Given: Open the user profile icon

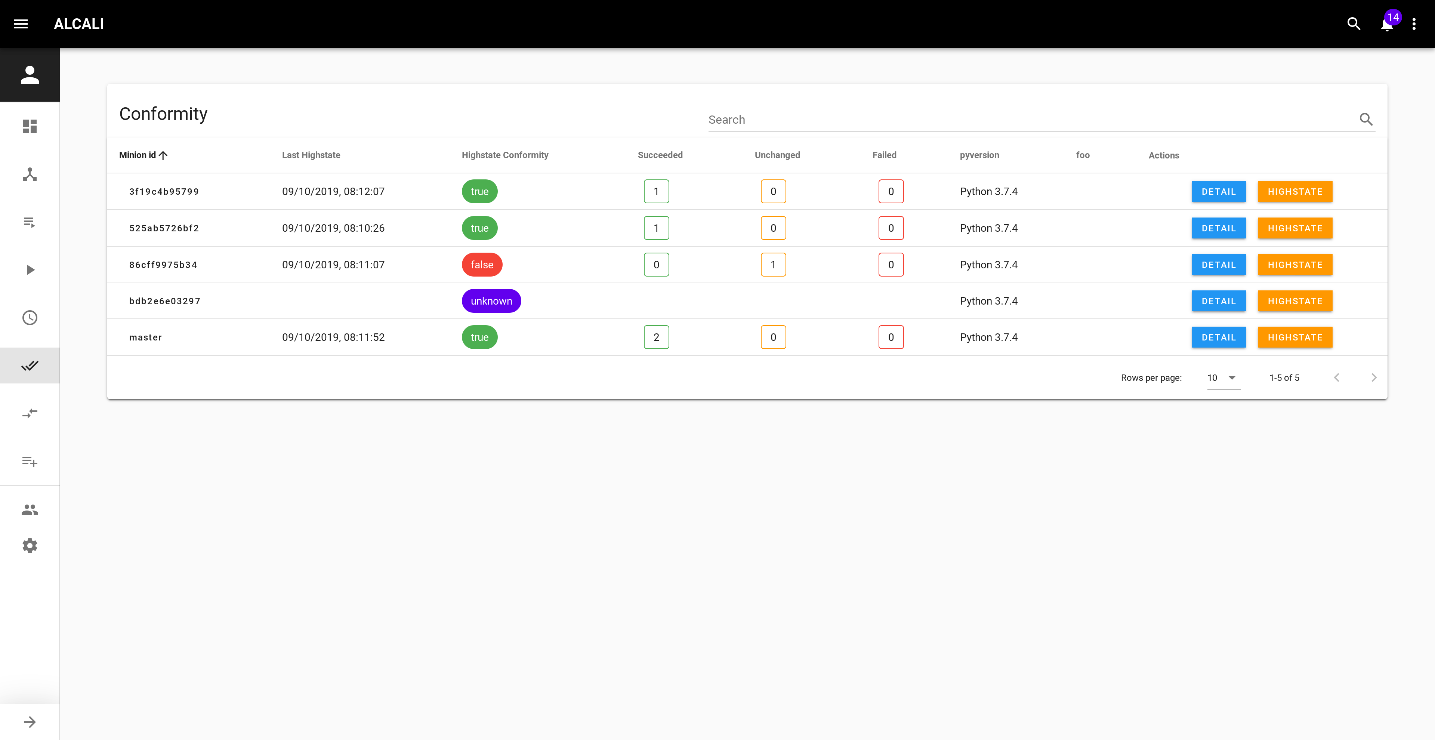Looking at the screenshot, I should tap(29, 75).
